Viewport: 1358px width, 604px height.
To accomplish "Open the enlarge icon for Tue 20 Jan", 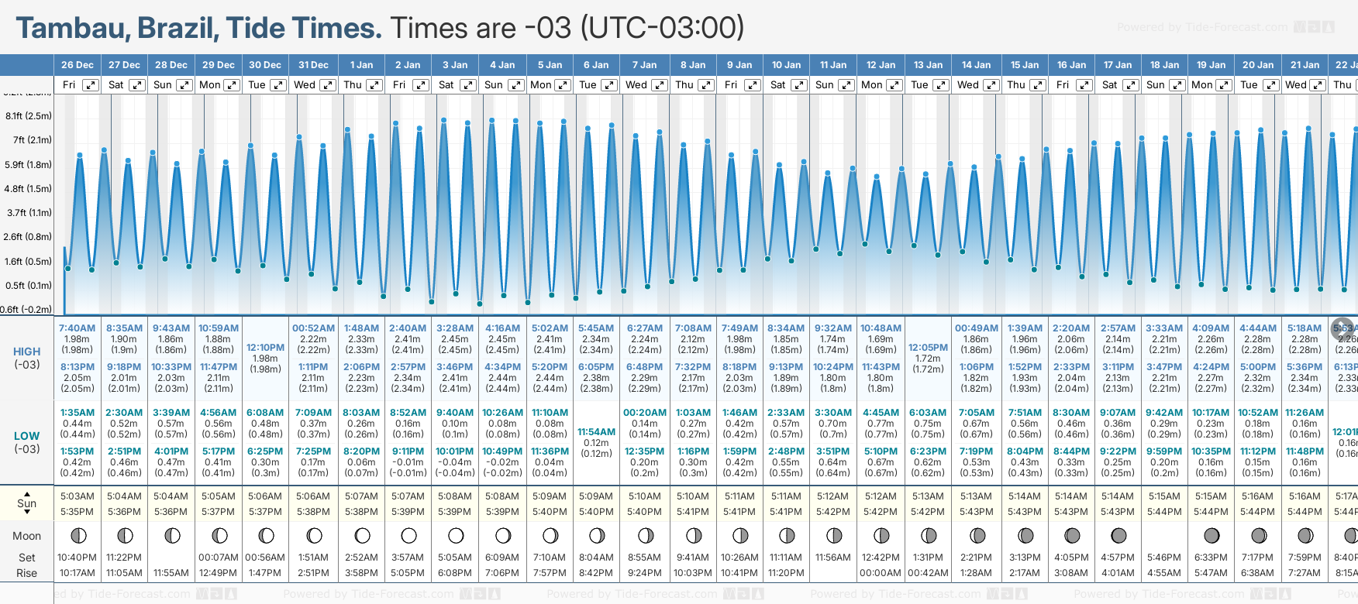I will 1271,85.
